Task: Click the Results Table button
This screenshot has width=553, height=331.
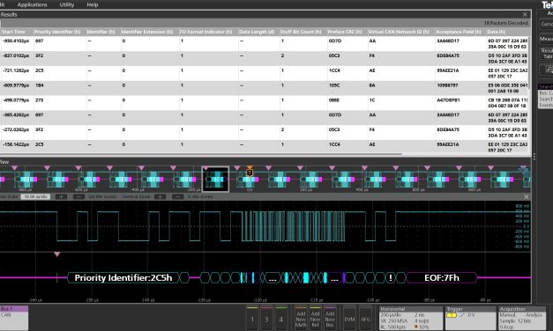Action: 547,54
